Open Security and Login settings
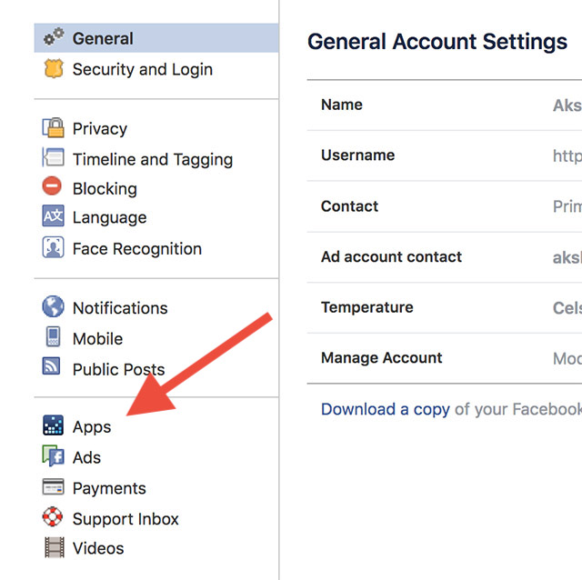The height and width of the screenshot is (580, 582). (143, 69)
